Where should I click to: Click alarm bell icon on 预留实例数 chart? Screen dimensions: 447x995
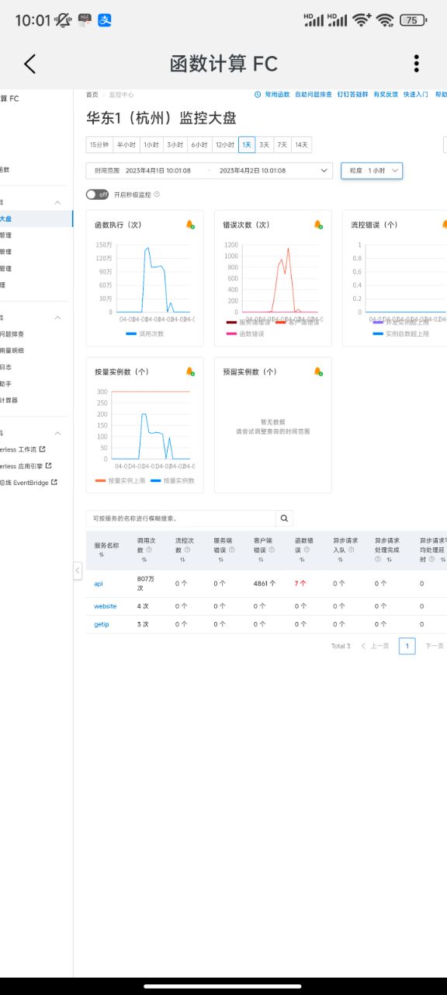318,372
